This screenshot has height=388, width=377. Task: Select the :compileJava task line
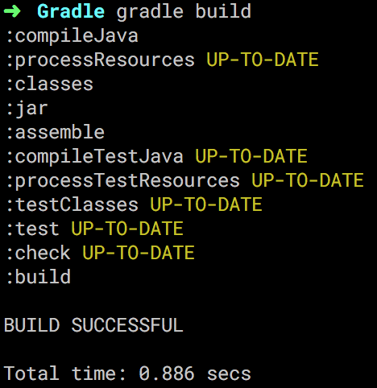tap(72, 35)
